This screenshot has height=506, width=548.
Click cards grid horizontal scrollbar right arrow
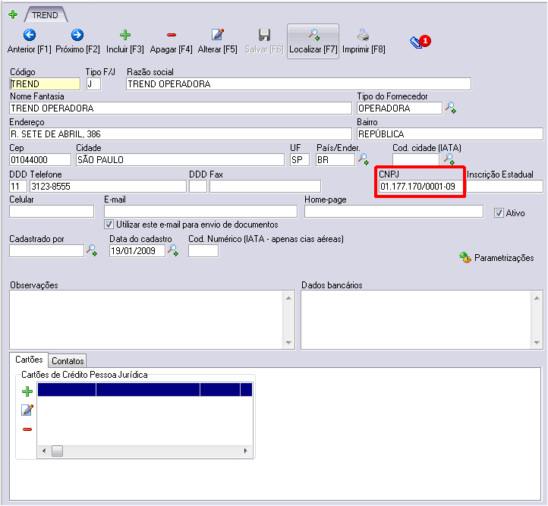pos(246,451)
